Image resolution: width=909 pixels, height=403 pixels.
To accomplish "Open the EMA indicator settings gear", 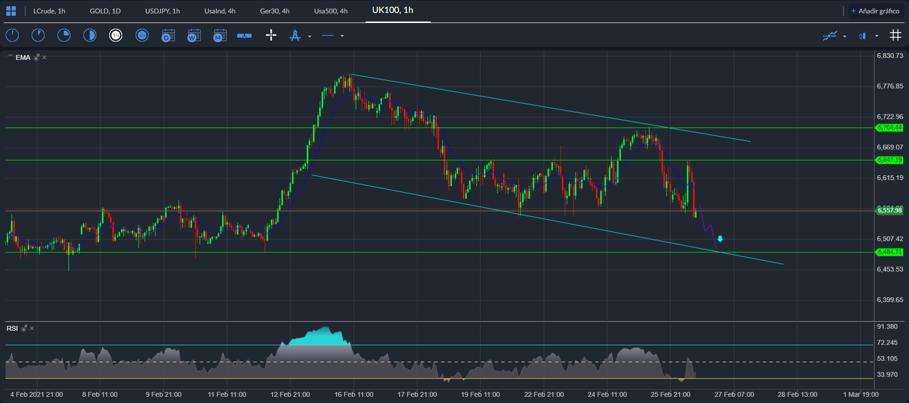I will pos(36,57).
